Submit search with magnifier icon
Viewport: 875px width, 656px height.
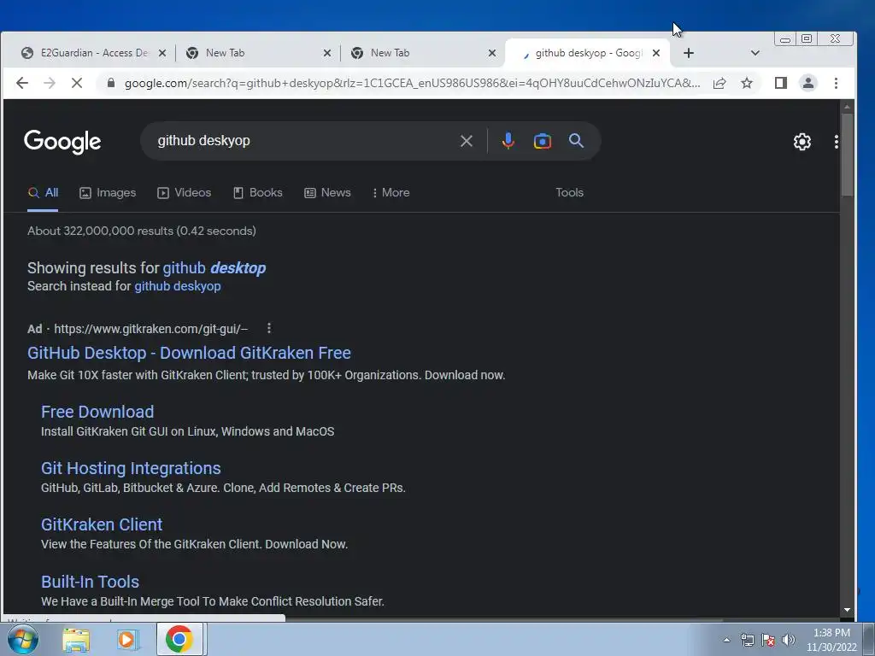pos(577,141)
